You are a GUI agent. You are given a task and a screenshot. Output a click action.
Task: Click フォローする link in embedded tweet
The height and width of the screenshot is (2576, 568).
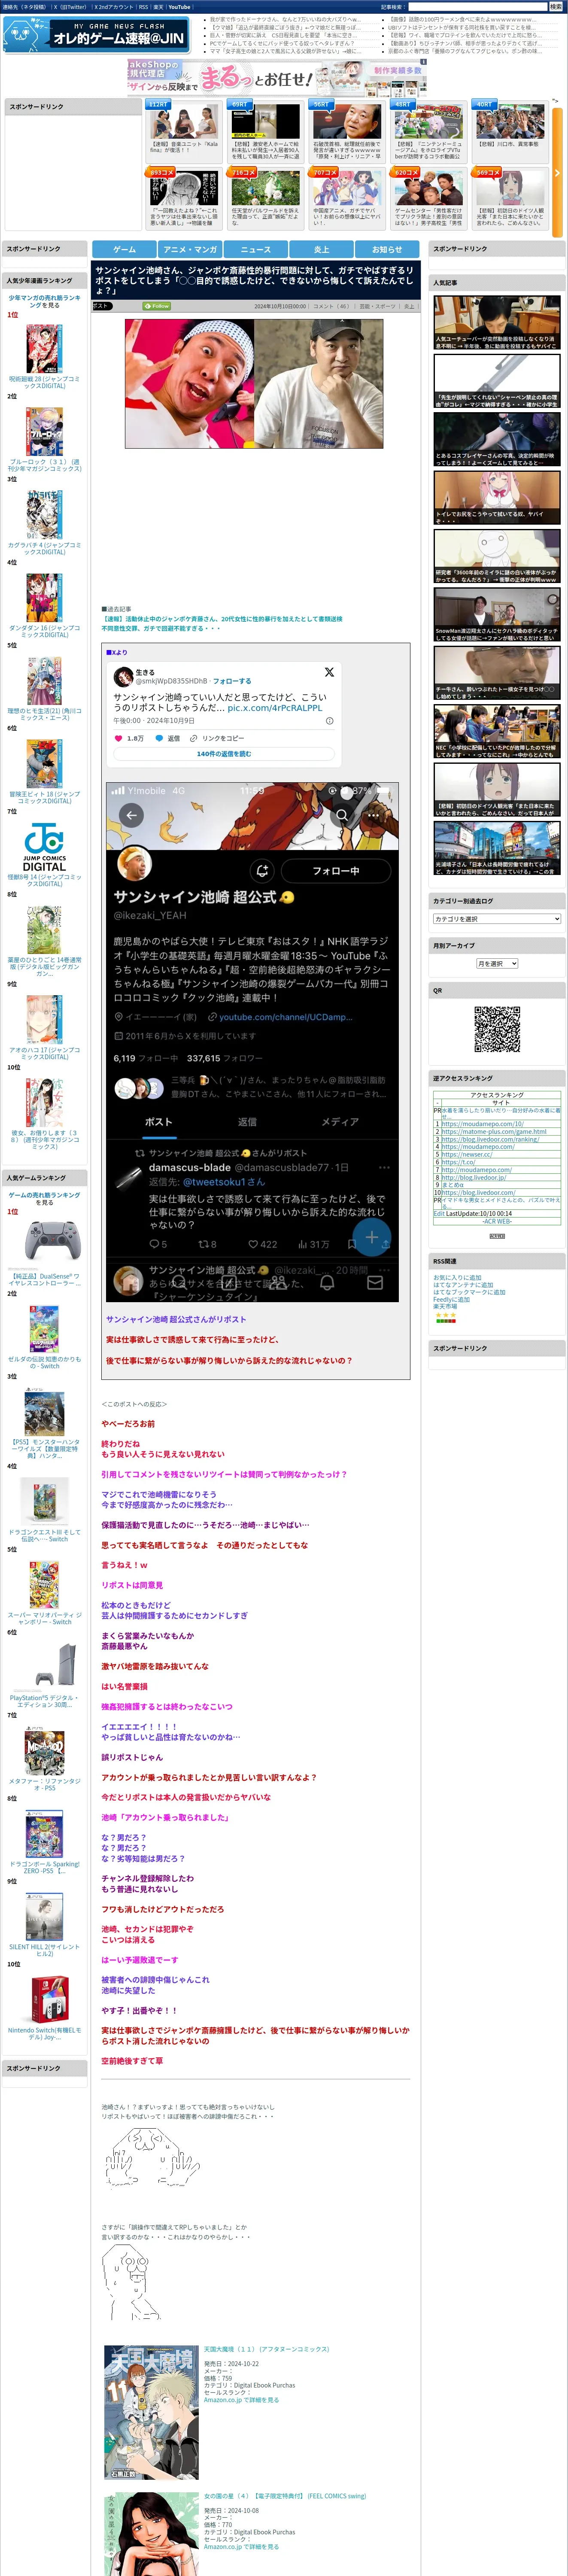(x=232, y=681)
